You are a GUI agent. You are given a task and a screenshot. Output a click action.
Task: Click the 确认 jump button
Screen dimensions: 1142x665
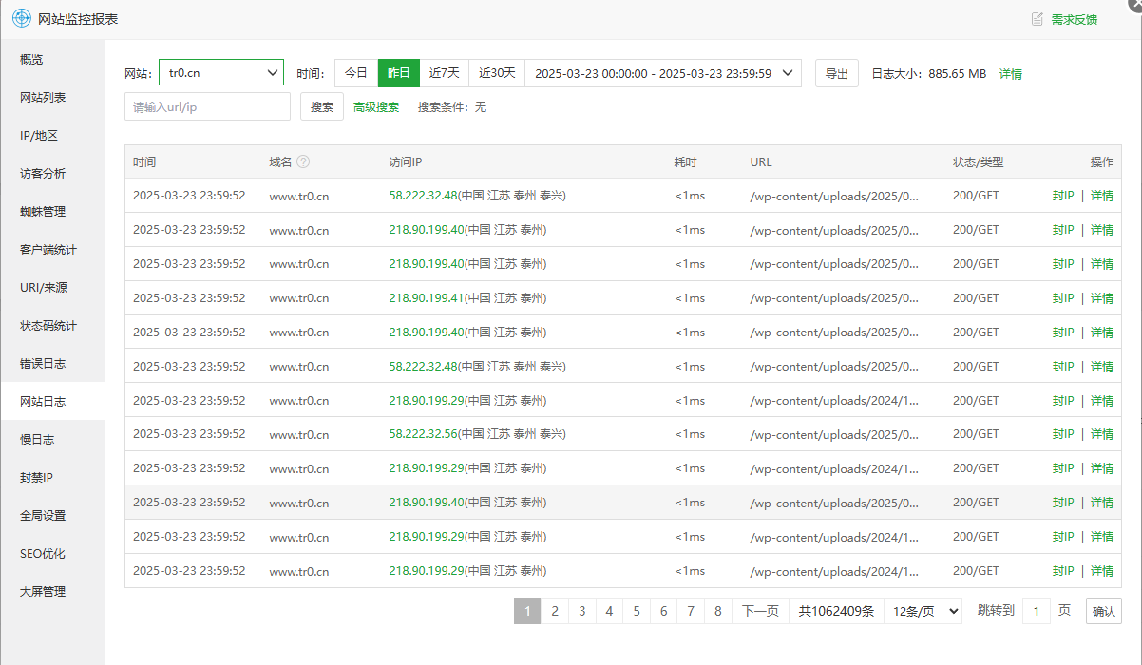point(1104,611)
